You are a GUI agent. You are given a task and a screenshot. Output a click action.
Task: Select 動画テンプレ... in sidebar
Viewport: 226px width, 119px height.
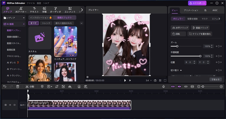coord(14,30)
